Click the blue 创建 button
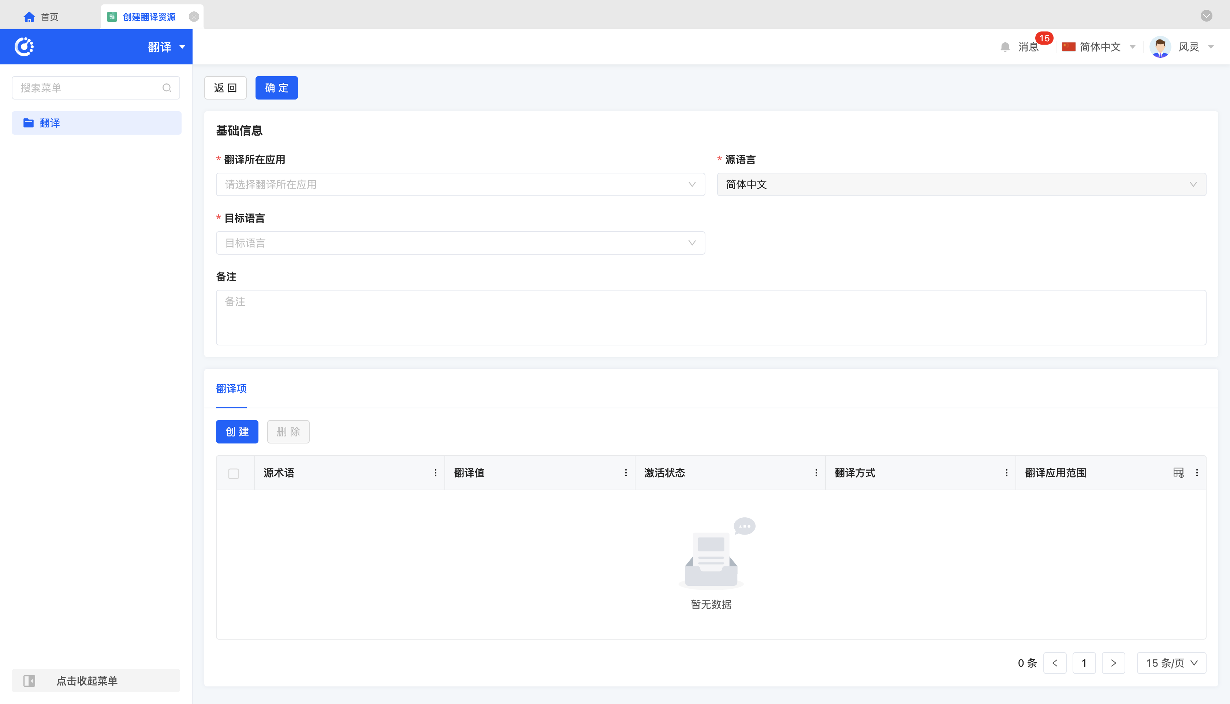This screenshot has width=1230, height=704. coord(237,432)
